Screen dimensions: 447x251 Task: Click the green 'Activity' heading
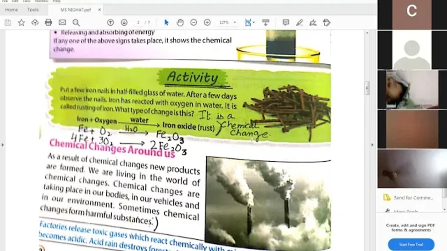pyautogui.click(x=192, y=77)
